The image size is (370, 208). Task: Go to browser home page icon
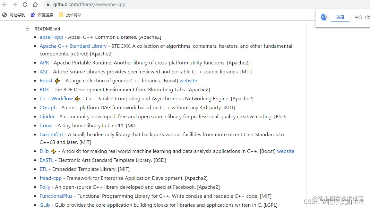(35, 4)
